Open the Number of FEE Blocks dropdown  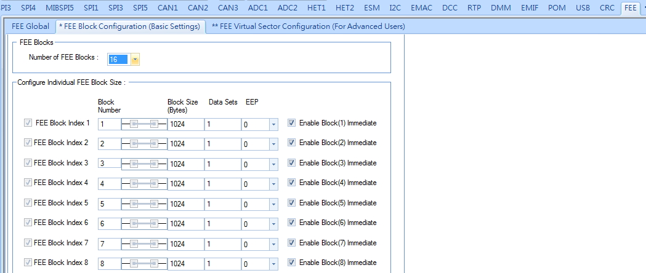click(135, 60)
